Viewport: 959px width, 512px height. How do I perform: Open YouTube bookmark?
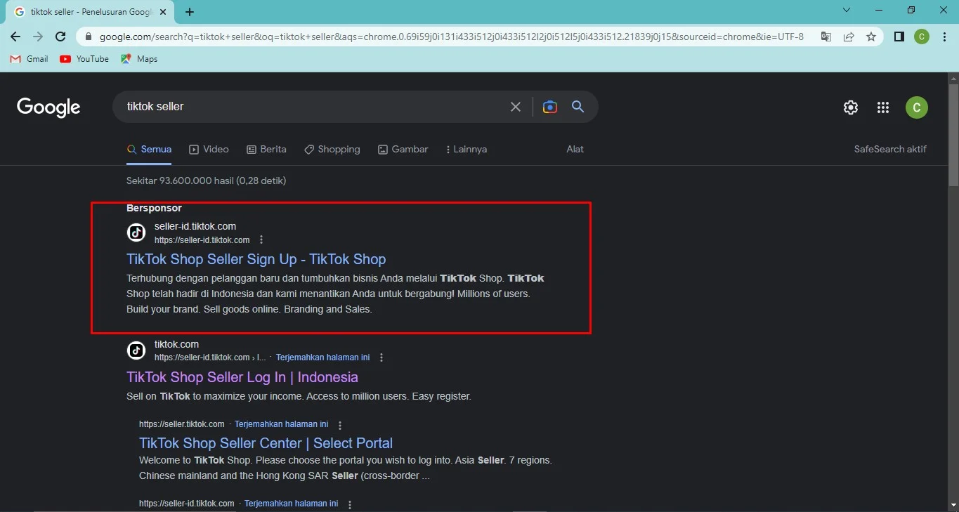[84, 59]
